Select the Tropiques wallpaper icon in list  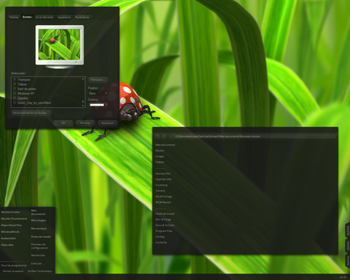[x=15, y=79]
